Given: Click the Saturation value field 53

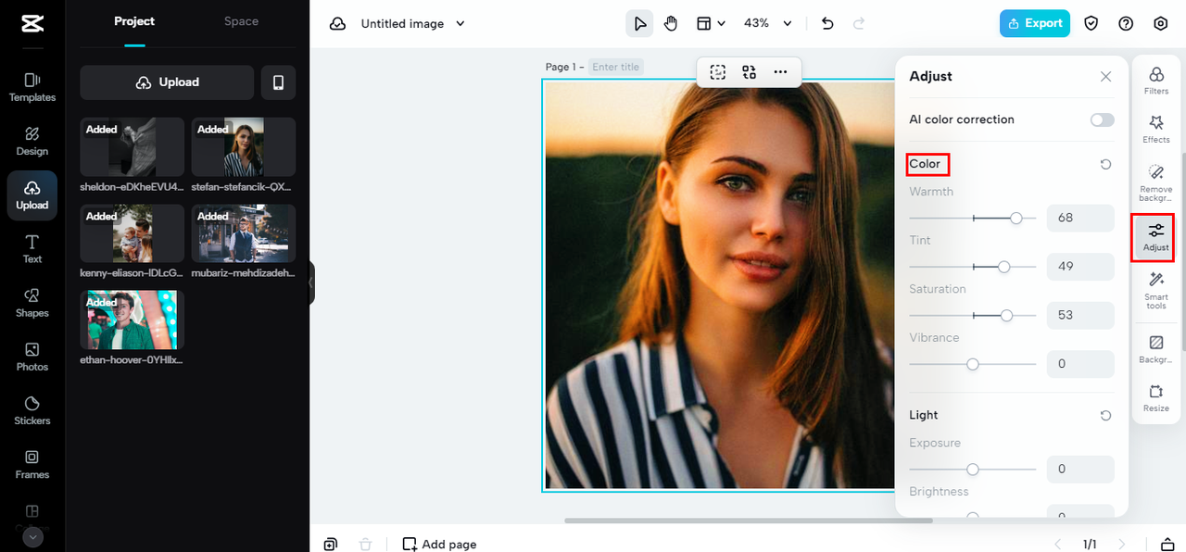Looking at the screenshot, I should [1080, 315].
